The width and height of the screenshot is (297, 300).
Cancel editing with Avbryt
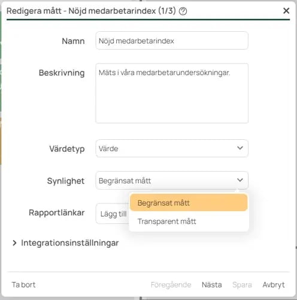tap(274, 284)
